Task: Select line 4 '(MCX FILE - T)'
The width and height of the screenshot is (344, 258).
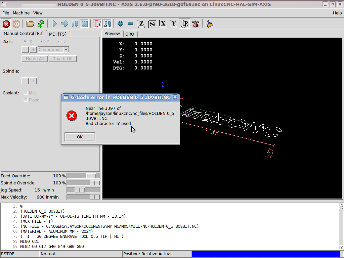Action: click(36, 221)
